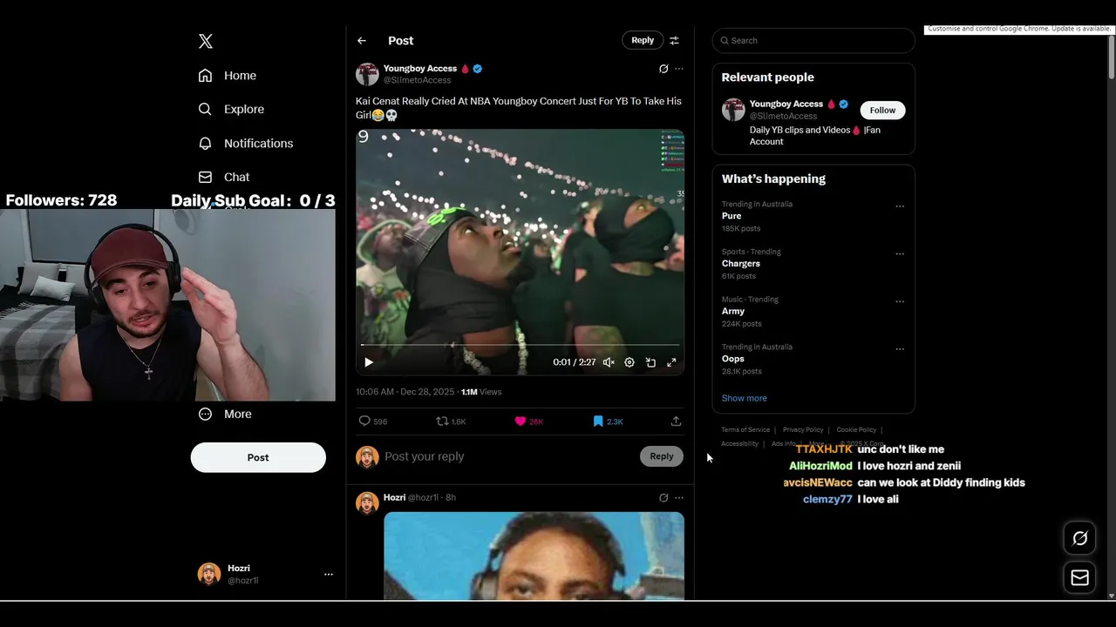Open Privacy Policy link
The width and height of the screenshot is (1116, 627).
pyautogui.click(x=803, y=429)
